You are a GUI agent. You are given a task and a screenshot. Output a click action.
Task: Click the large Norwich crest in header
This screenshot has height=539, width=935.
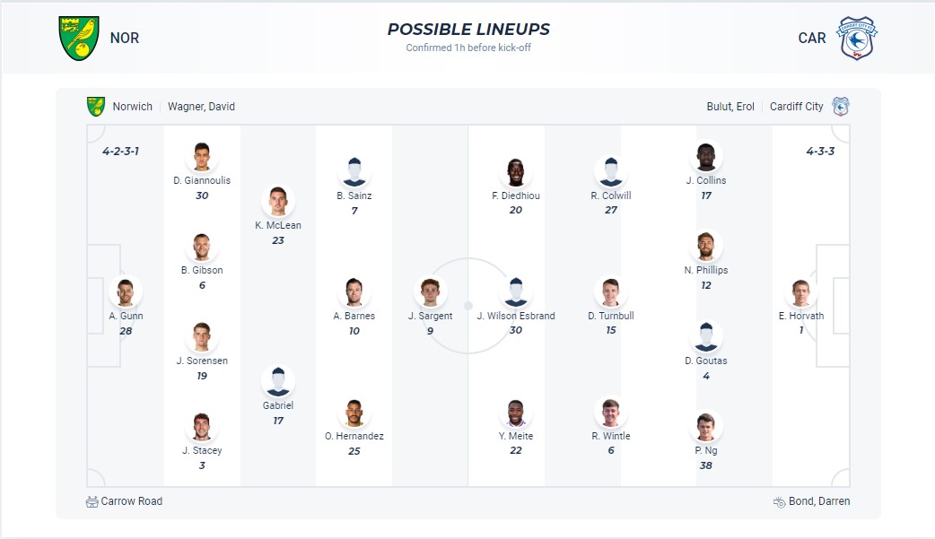(x=79, y=39)
